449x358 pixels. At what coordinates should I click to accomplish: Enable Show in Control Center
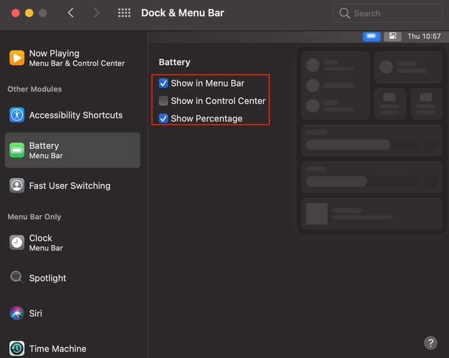coord(163,101)
